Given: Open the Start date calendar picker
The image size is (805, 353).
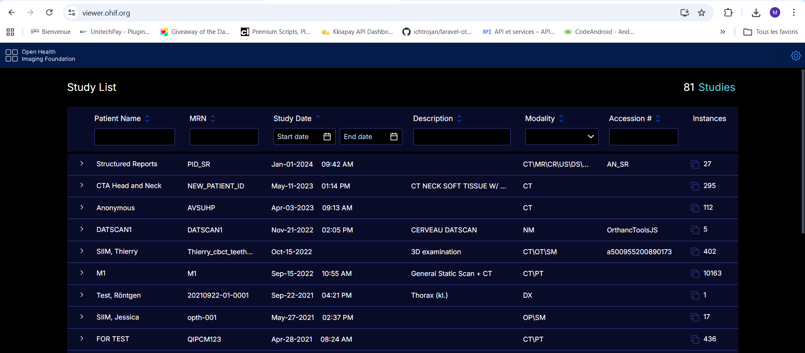Looking at the screenshot, I should [x=327, y=137].
